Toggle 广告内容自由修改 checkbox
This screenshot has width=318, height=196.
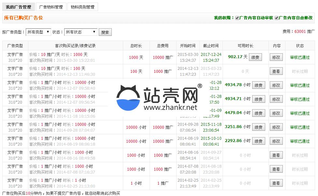[277, 18]
